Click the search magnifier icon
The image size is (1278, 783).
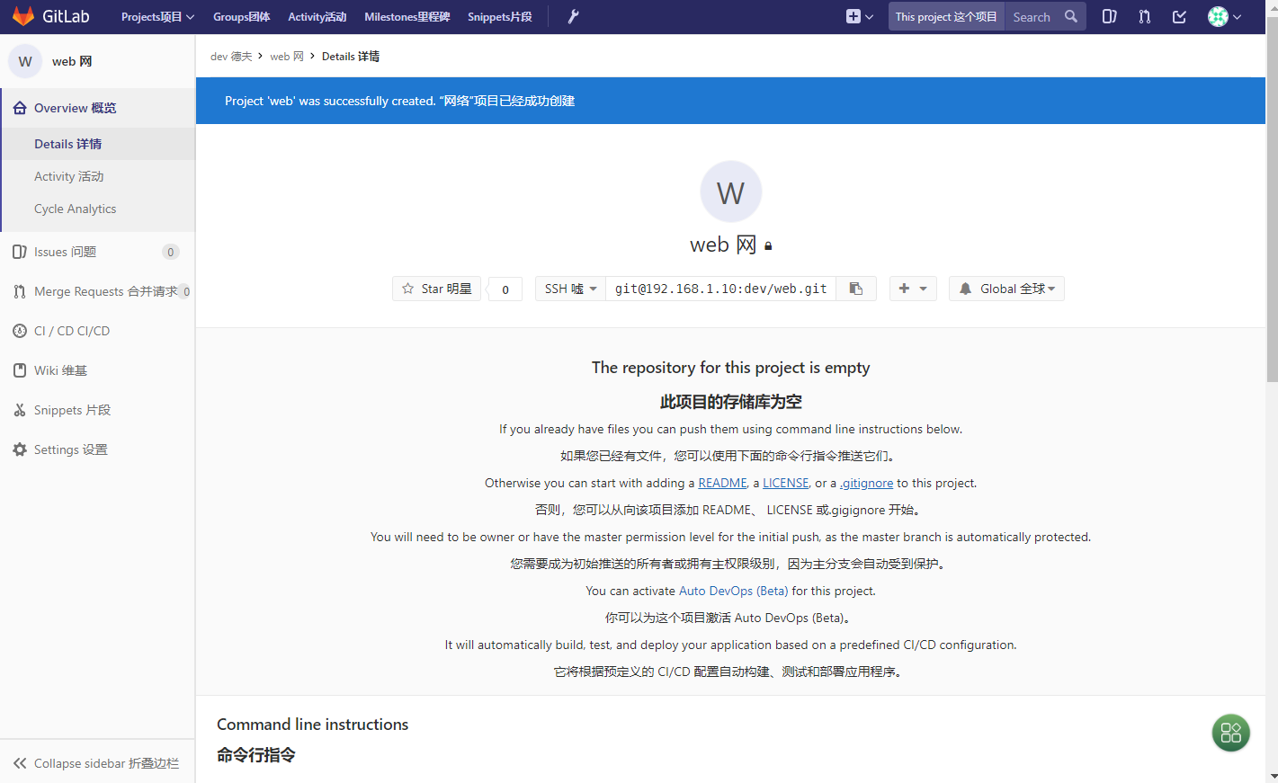1070,16
